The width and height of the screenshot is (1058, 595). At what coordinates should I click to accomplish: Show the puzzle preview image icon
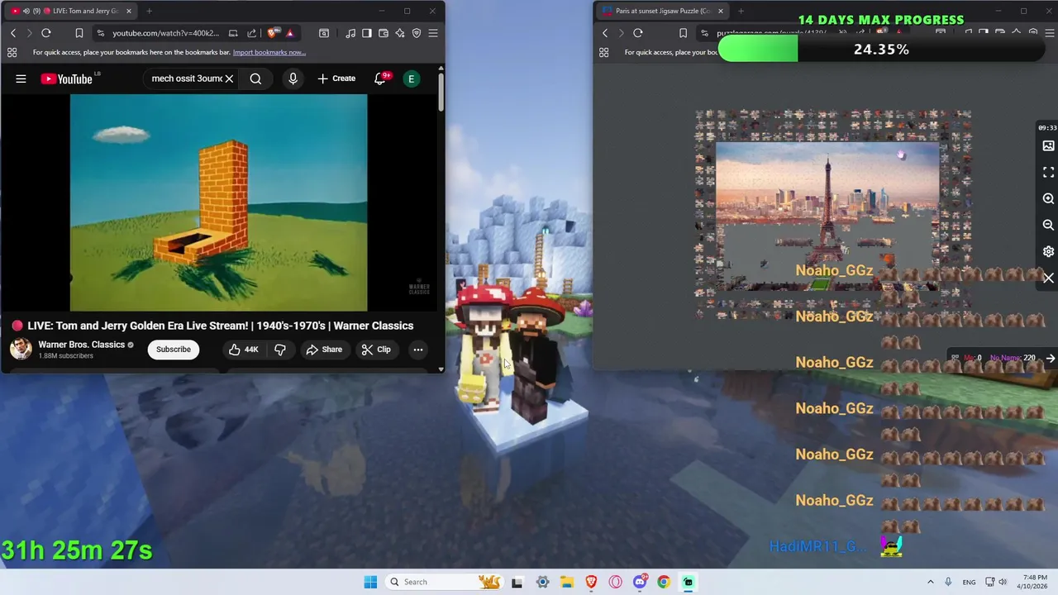(x=1048, y=146)
